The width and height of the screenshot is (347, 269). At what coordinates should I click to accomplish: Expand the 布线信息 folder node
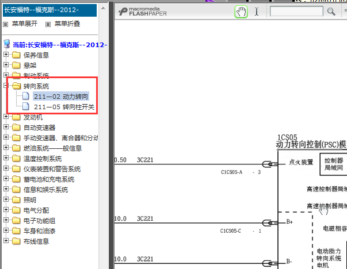point(6,240)
